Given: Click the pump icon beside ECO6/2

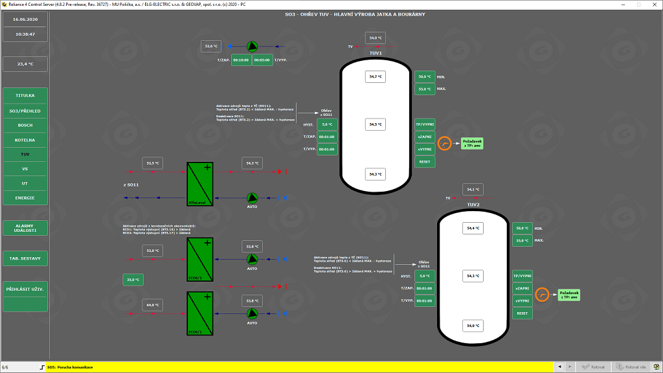Looking at the screenshot, I should (253, 259).
